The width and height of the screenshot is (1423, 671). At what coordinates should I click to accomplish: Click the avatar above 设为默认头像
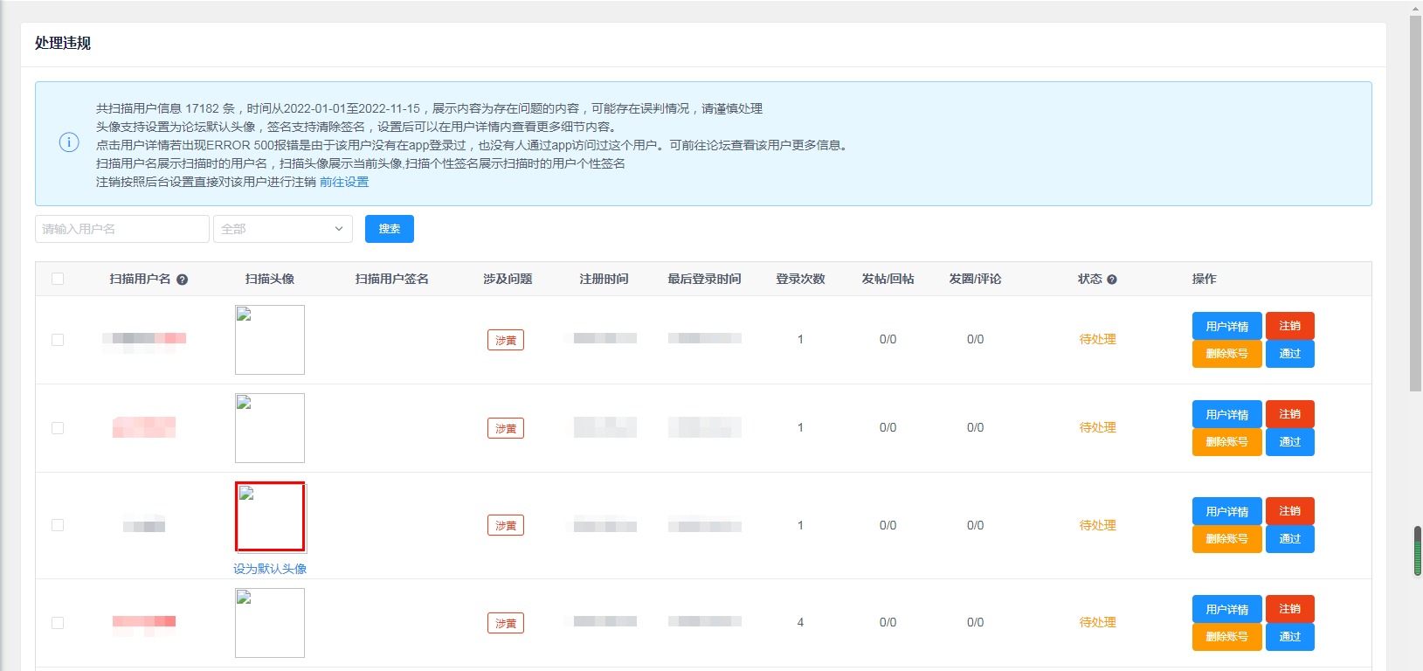tap(271, 517)
